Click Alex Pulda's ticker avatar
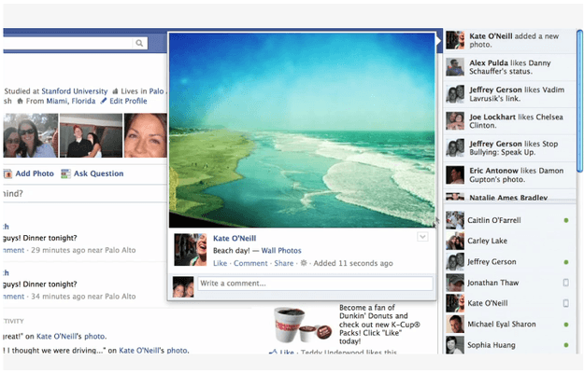 point(455,67)
